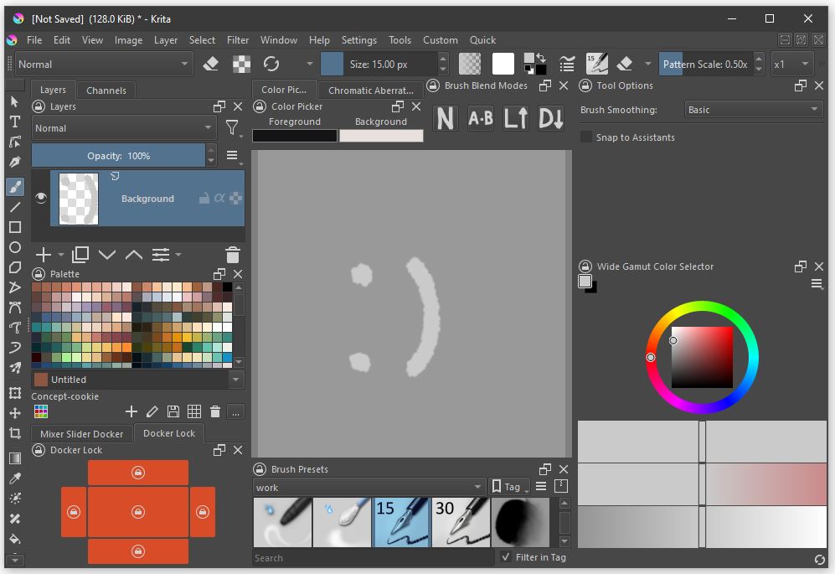
Task: Select the Text tool in toolbox
Action: tap(14, 122)
